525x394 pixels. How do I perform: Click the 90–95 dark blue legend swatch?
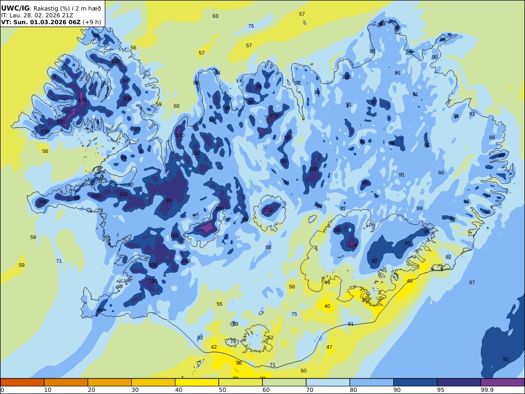pos(415,382)
